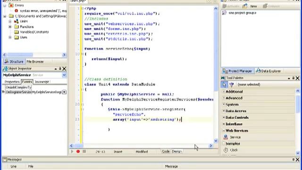This screenshot has height=170, width=302.
Task: Click the filter icon in Tool Palette
Action: 232,85
